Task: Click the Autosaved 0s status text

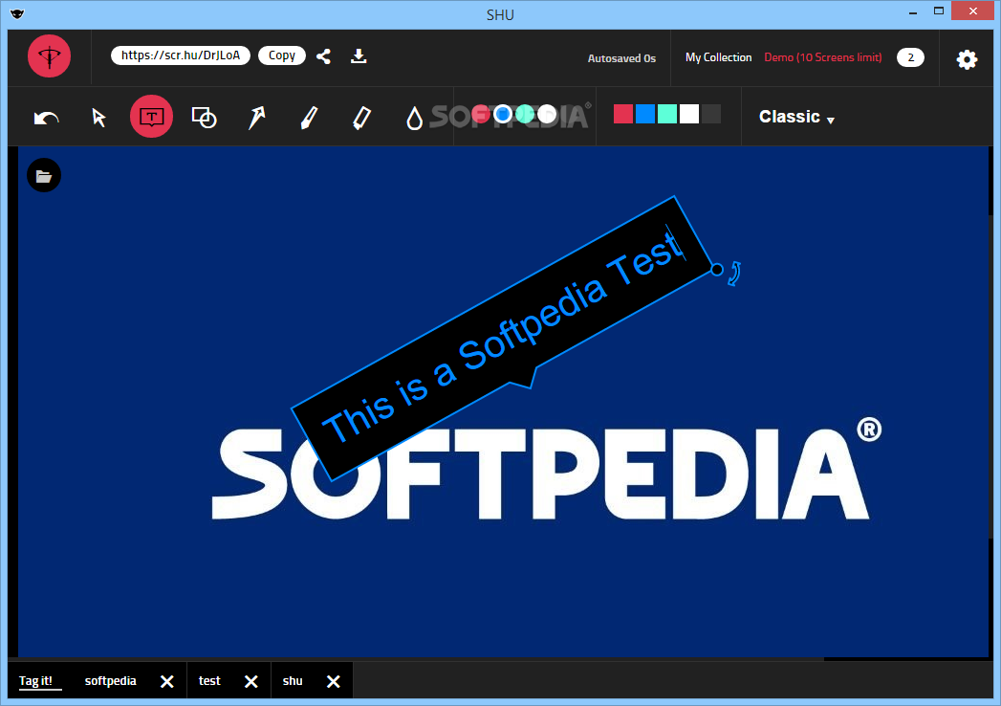Action: (621, 58)
